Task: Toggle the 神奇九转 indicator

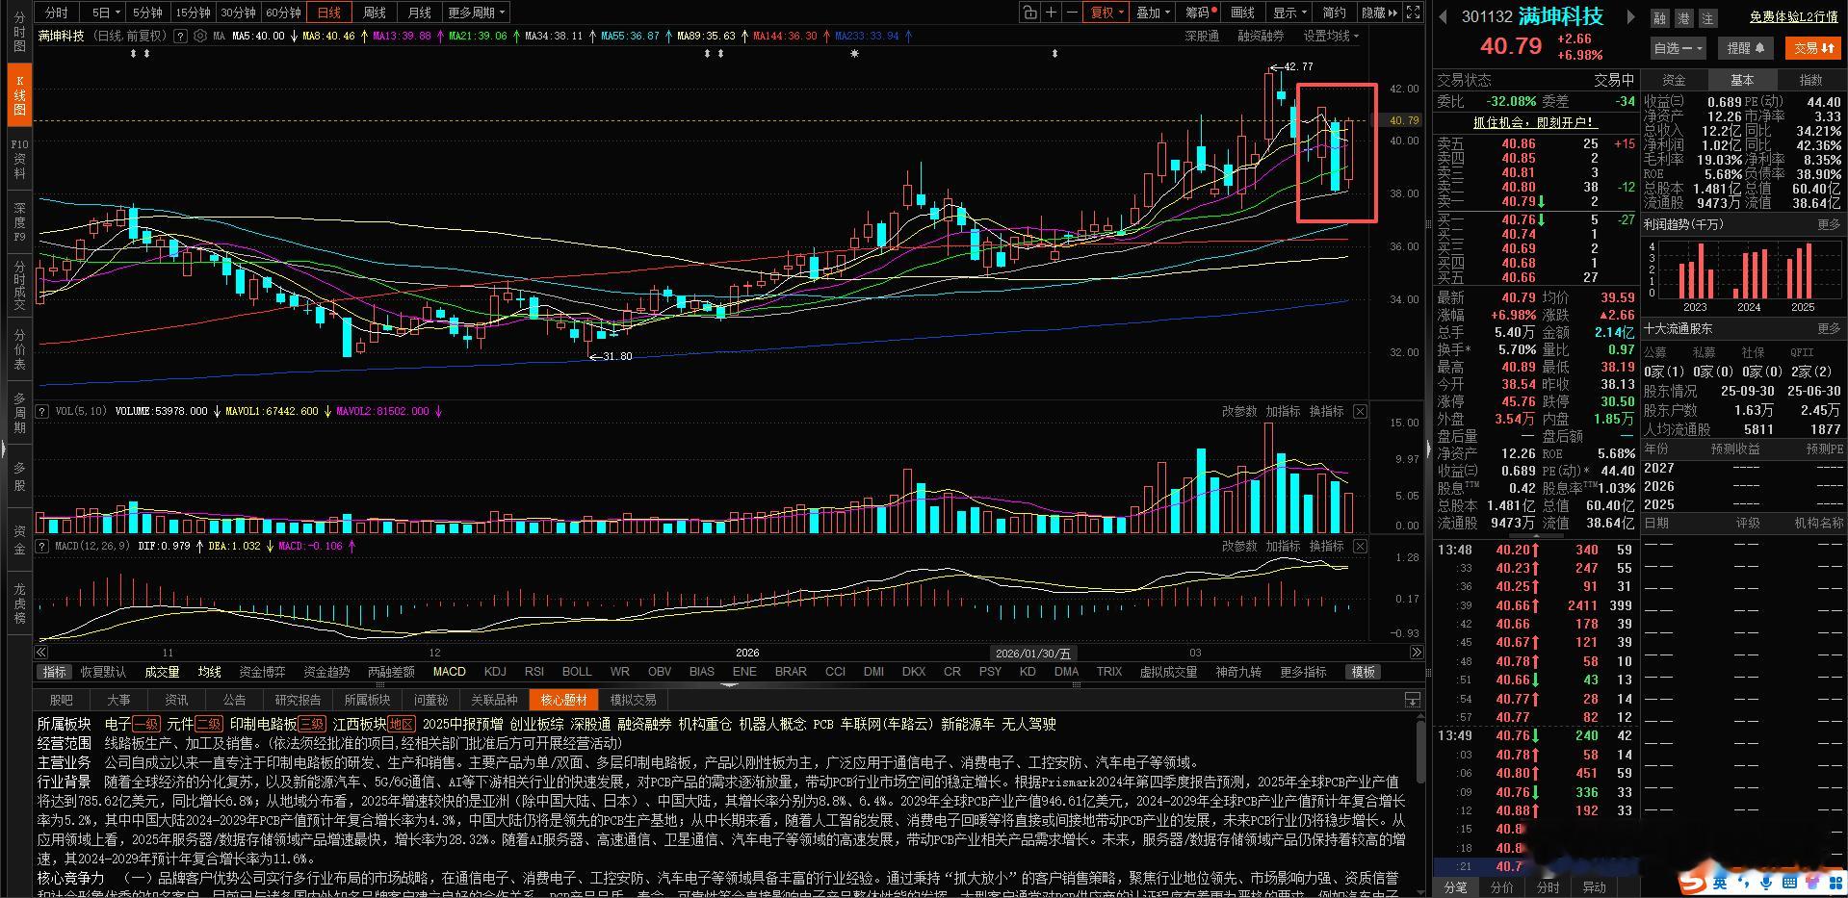Action: pos(1238,672)
